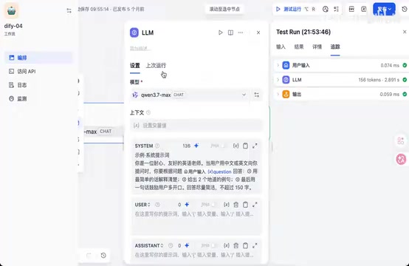Delete the ASSISTANT prompt block
409x266 pixels.
click(x=236, y=245)
